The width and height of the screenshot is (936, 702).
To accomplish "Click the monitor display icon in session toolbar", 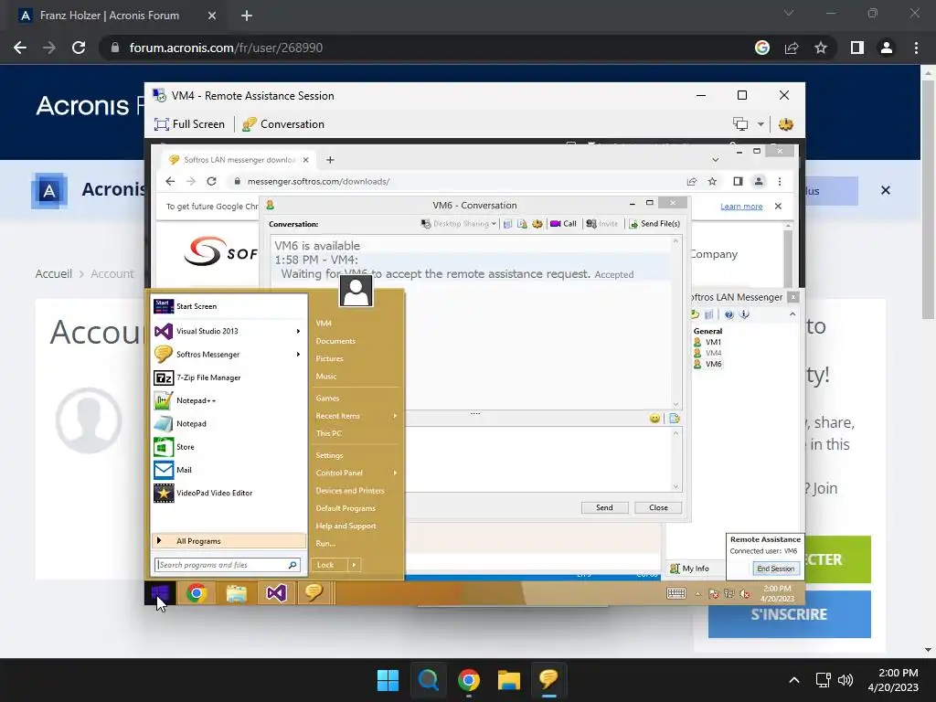I will tap(740, 124).
